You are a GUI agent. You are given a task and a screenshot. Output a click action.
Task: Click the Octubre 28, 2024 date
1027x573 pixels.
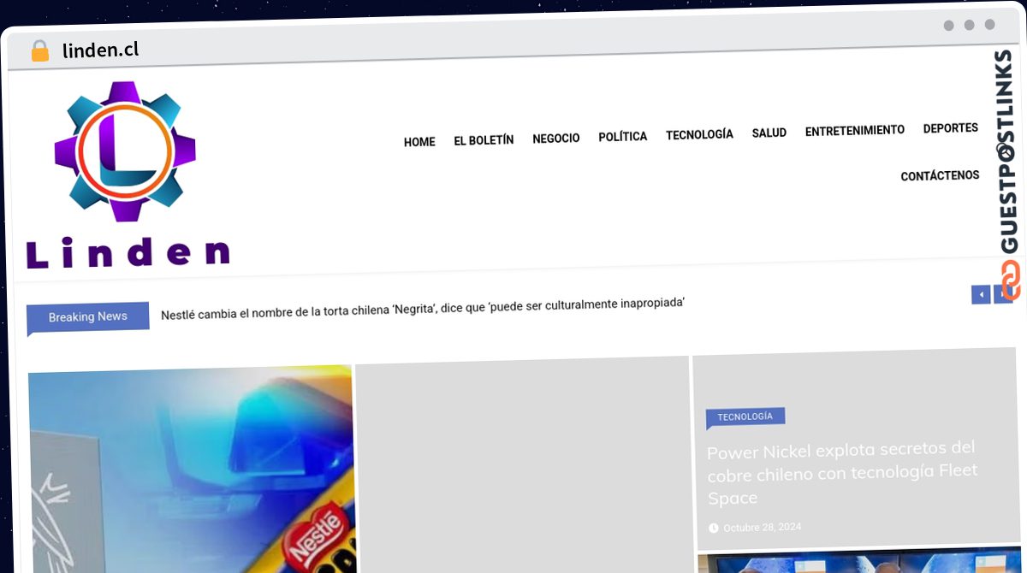point(763,528)
